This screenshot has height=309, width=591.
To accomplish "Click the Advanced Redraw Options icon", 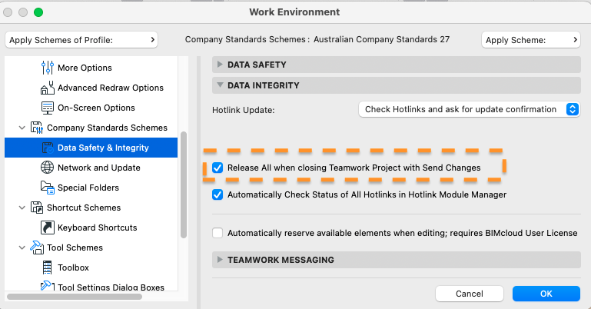I will 46,88.
